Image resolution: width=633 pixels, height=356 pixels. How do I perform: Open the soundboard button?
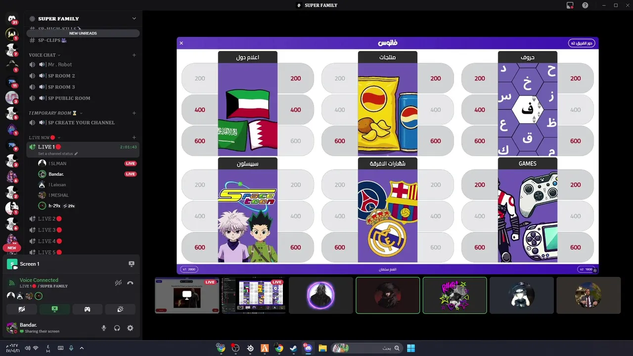click(120, 309)
